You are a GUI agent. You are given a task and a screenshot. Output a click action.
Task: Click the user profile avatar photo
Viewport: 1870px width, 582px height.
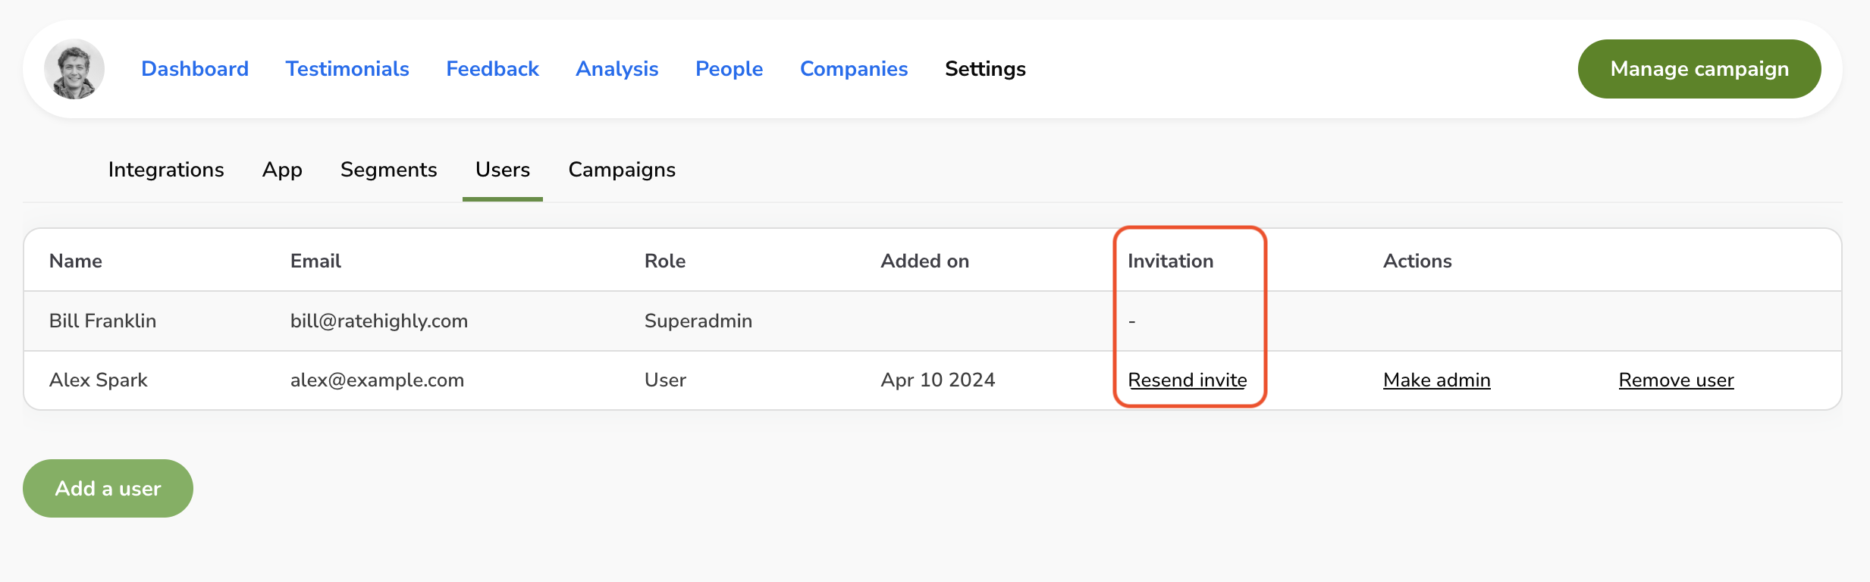(x=74, y=69)
